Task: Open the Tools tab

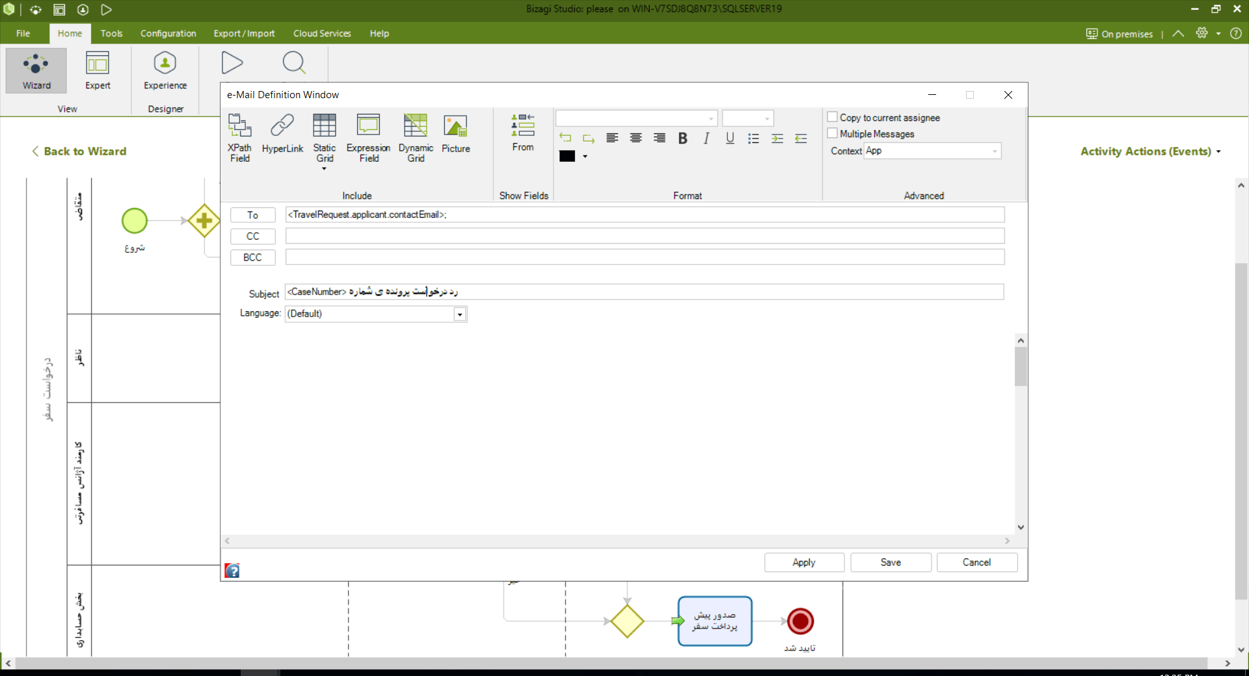Action: (111, 33)
